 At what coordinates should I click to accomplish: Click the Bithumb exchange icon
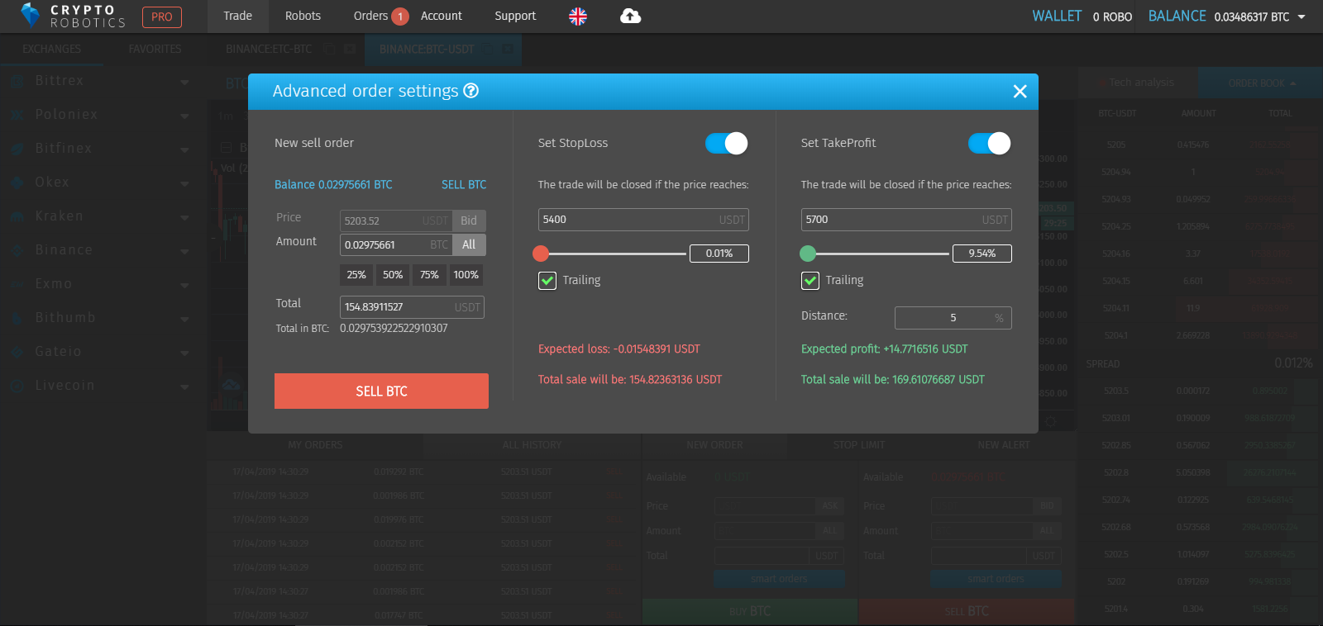17,318
